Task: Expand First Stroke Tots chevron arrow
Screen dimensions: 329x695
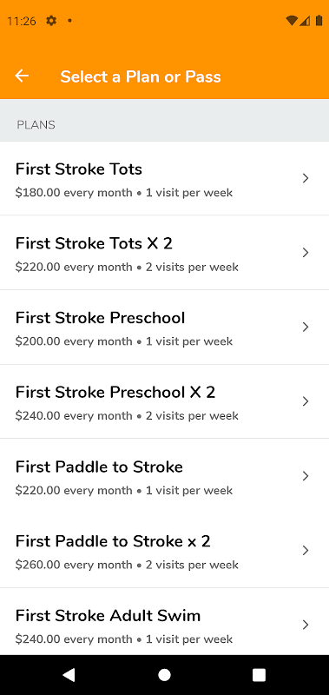Action: pyautogui.click(x=305, y=178)
